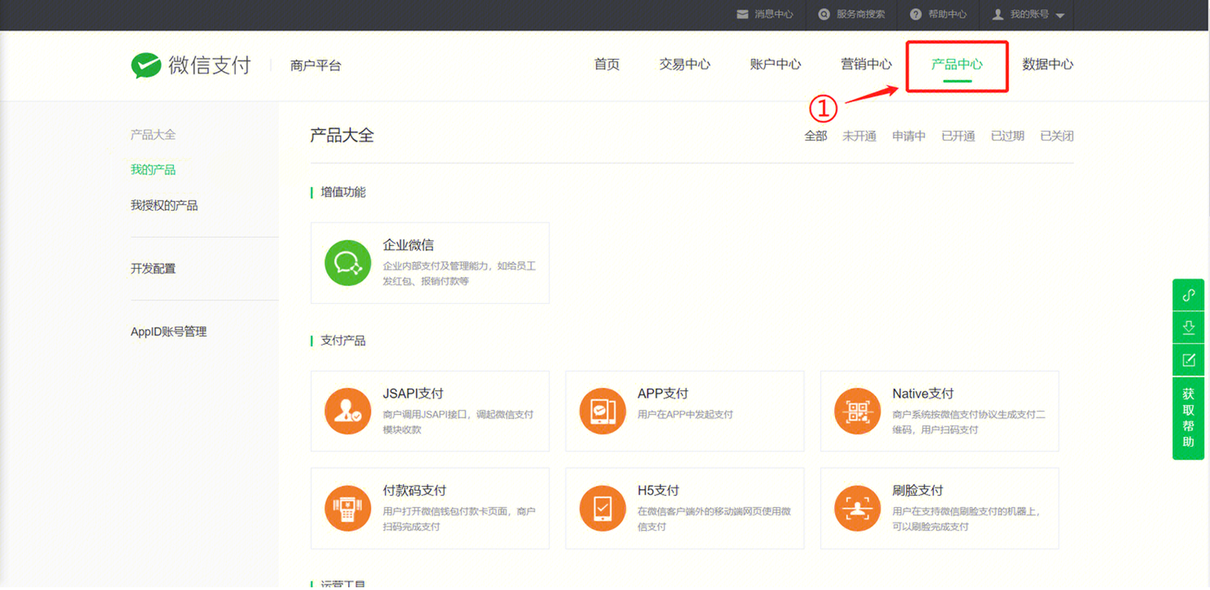Open 产品大全 in the left sidebar

(x=153, y=135)
